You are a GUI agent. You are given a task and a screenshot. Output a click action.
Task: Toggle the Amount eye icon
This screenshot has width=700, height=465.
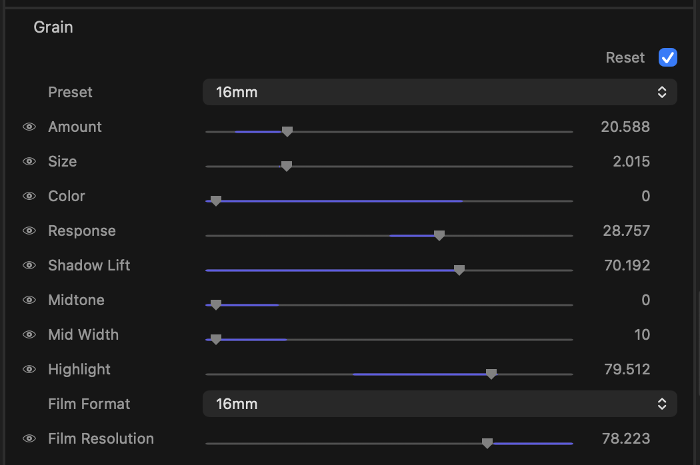tap(29, 127)
